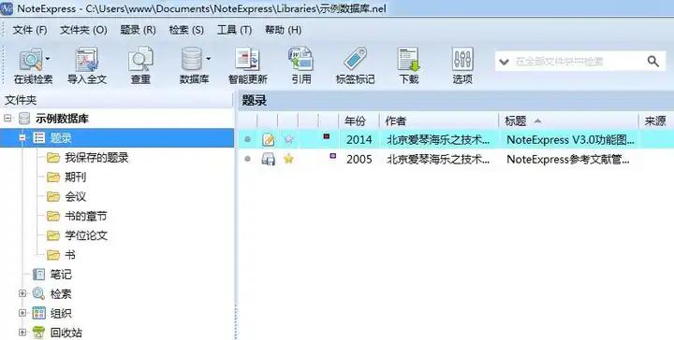Click the red tag marker on the 2014 record
The height and width of the screenshot is (340, 674).
(x=327, y=136)
